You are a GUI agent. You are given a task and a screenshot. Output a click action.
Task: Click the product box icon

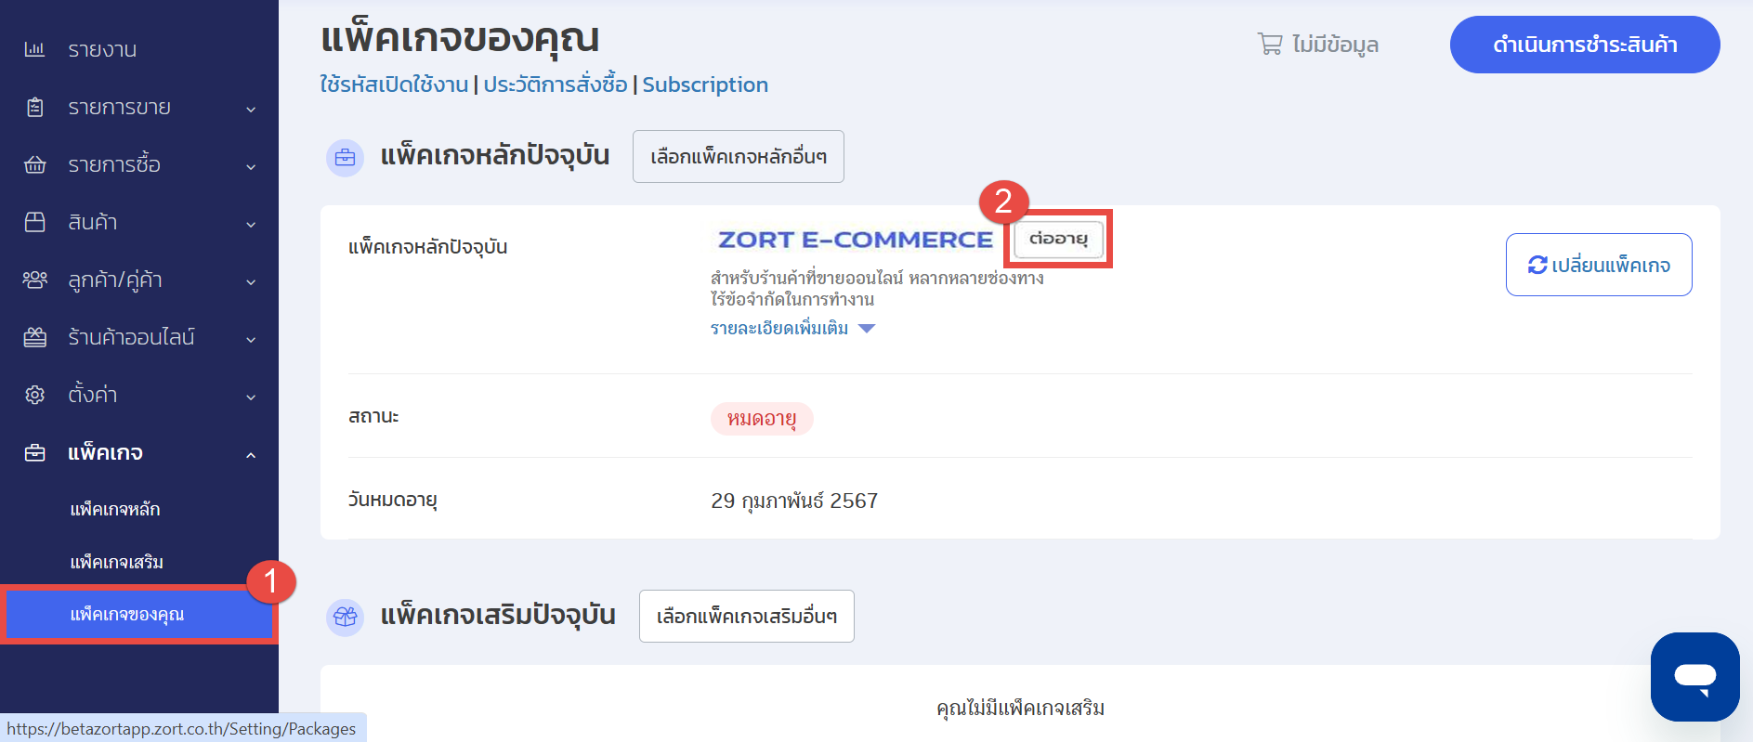click(34, 223)
